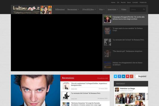The image size is (159, 106).
Task: Click Visualizza tutti in Recensioni
Action: point(103,78)
